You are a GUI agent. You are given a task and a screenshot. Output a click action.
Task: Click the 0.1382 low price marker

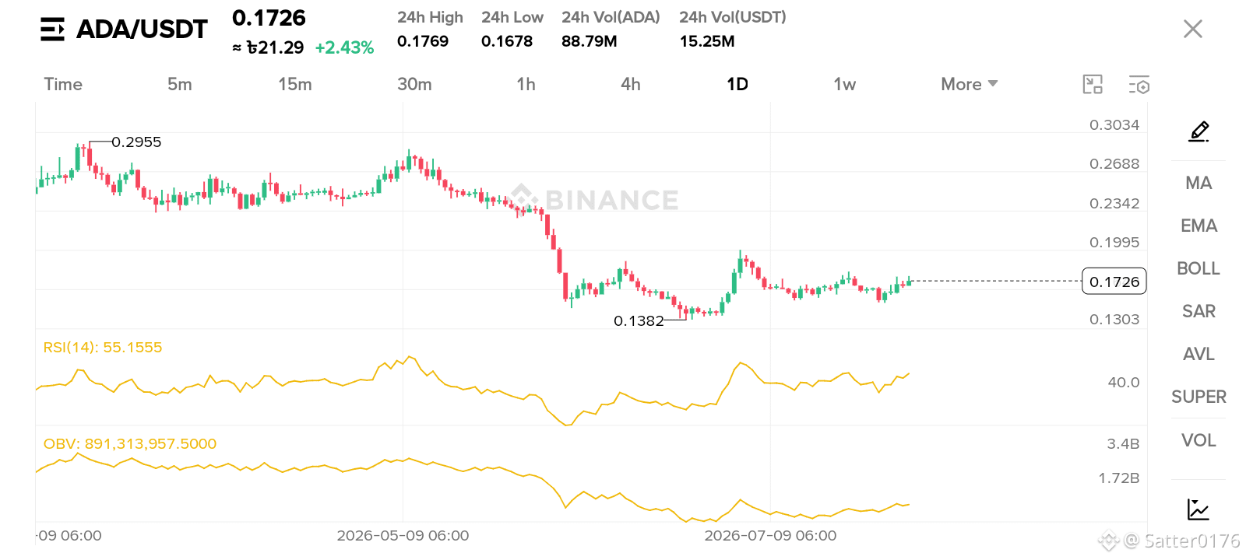point(639,321)
